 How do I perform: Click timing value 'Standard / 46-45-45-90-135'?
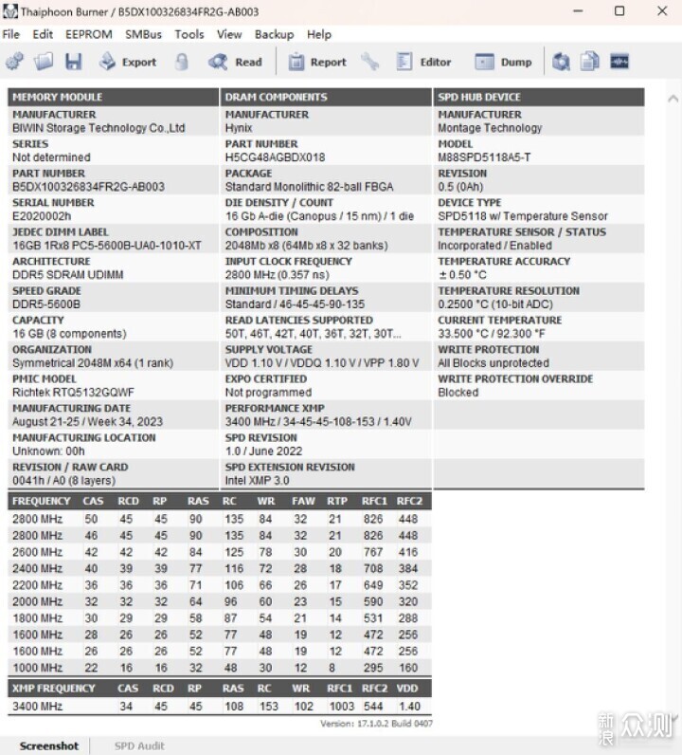coord(295,304)
